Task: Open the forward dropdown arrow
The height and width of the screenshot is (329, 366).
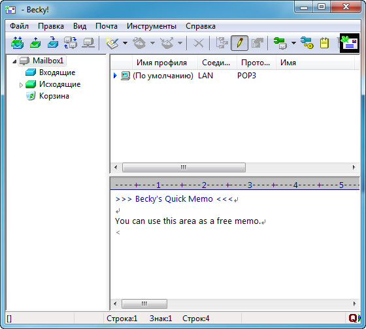Action: pos(180,43)
